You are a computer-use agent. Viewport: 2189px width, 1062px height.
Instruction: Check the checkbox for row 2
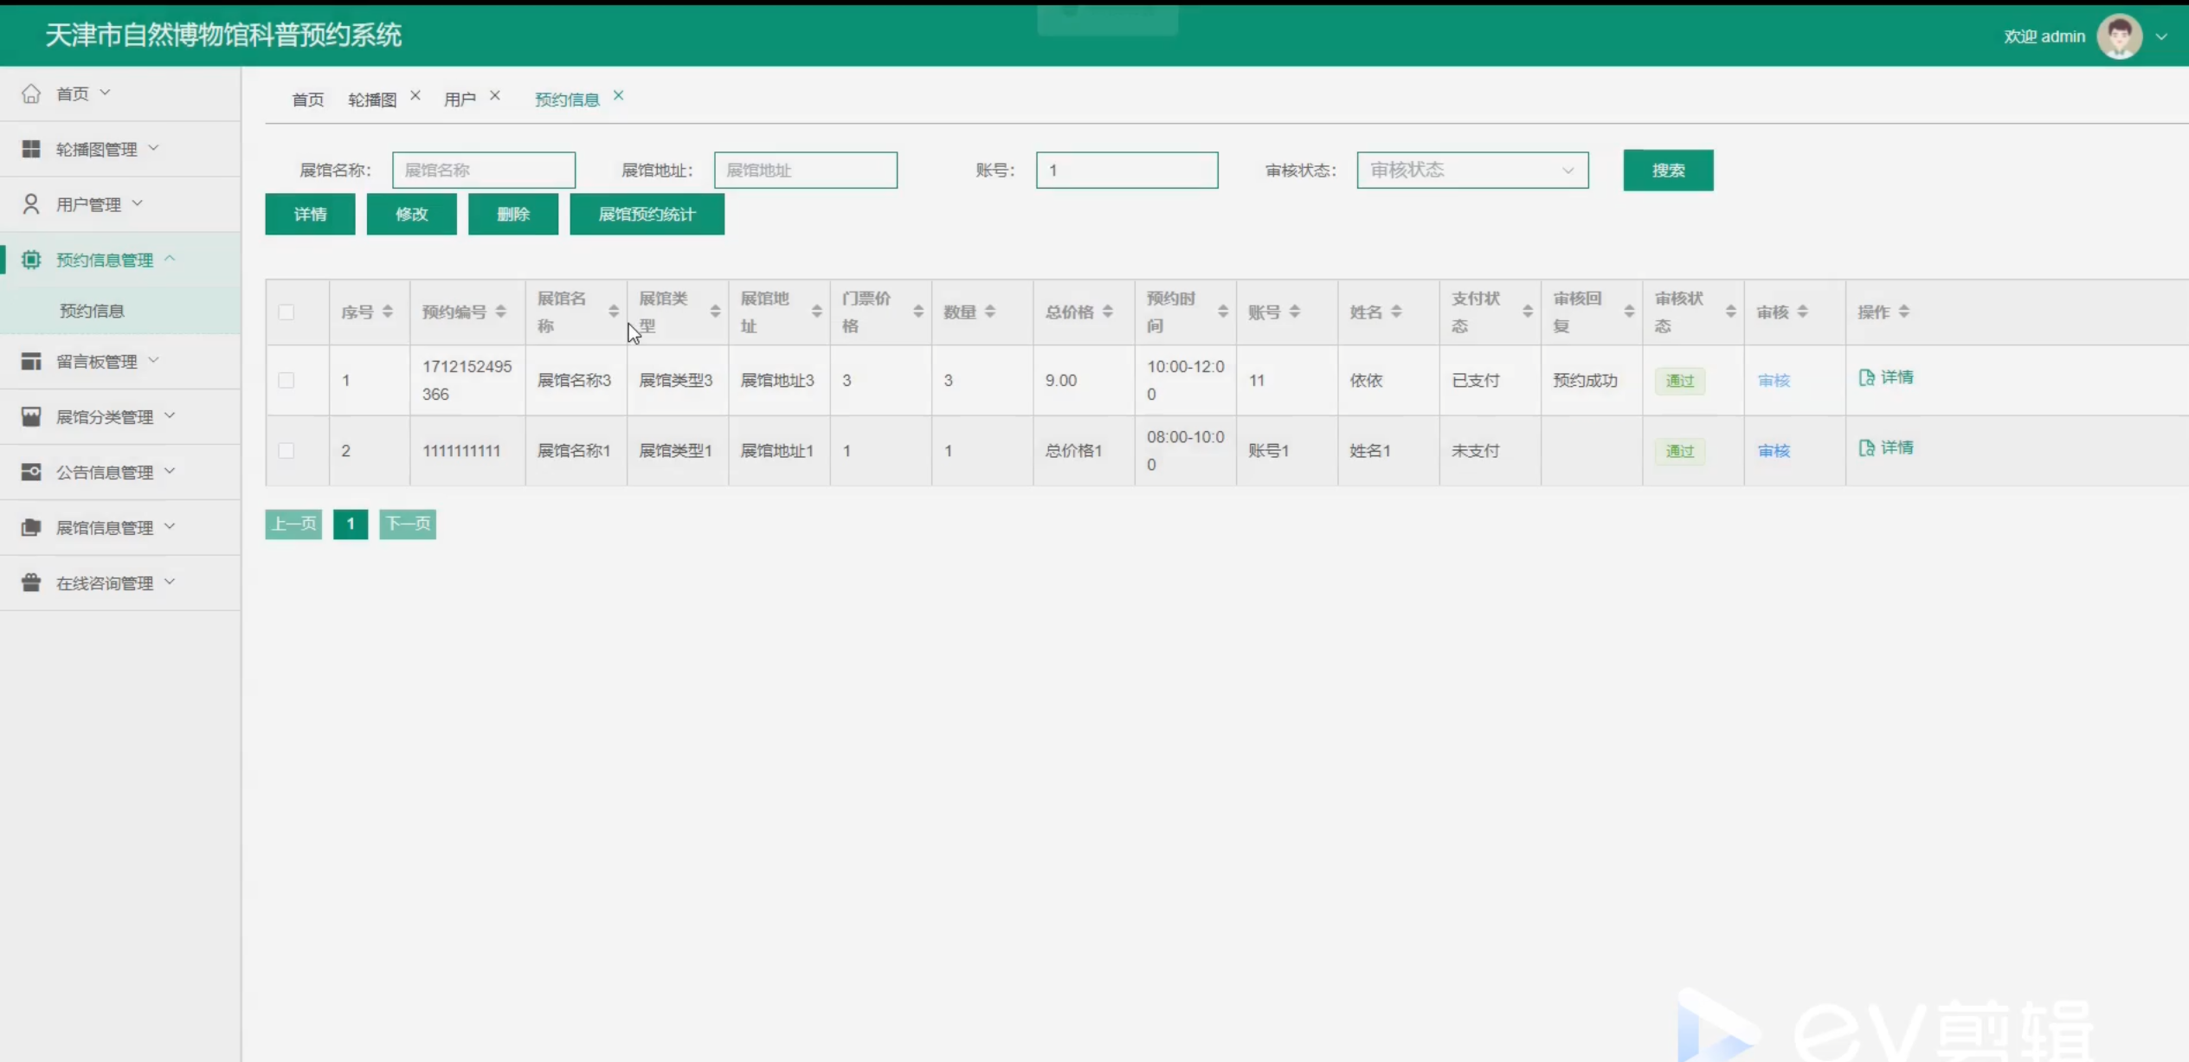tap(287, 451)
